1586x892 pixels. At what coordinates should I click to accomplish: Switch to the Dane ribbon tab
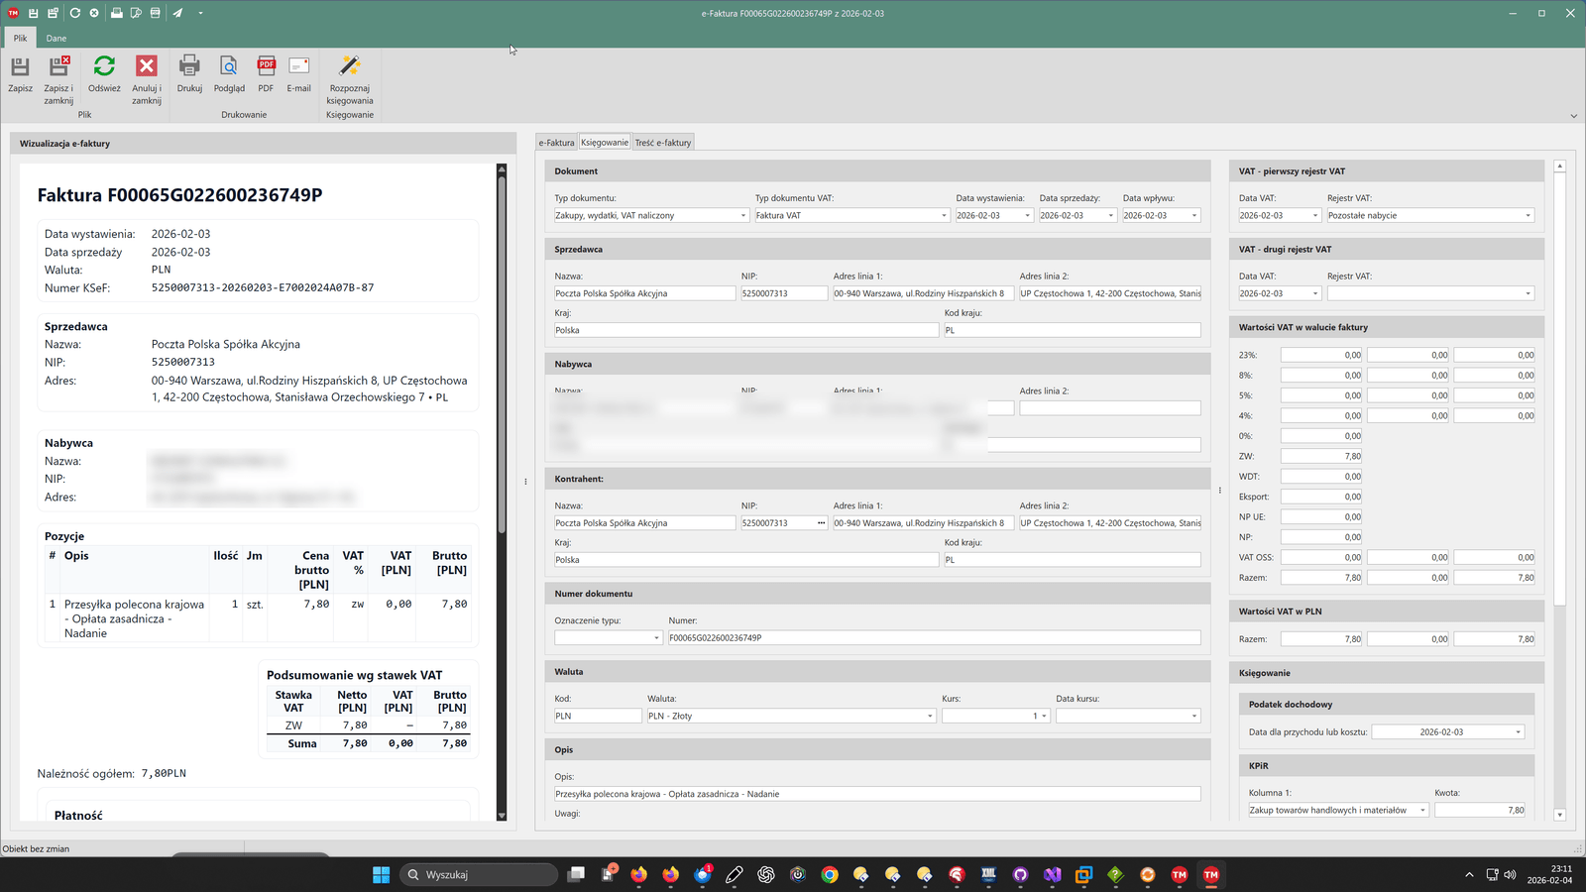[x=57, y=39]
